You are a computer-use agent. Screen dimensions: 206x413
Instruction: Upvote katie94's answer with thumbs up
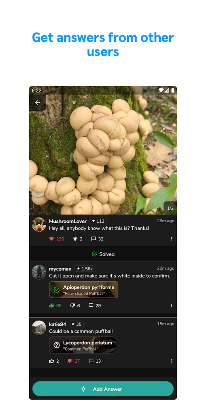[x=51, y=361]
